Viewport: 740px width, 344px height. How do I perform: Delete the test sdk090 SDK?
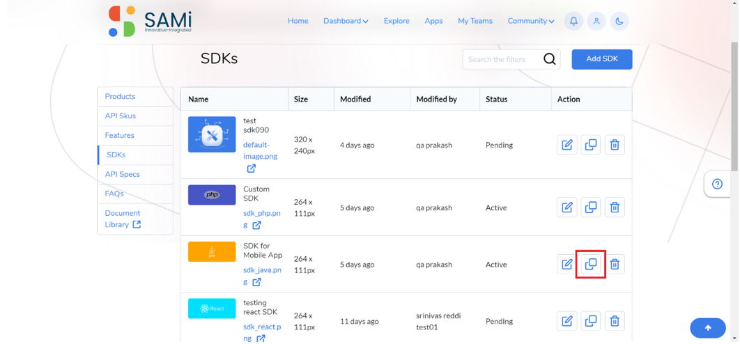(x=615, y=145)
